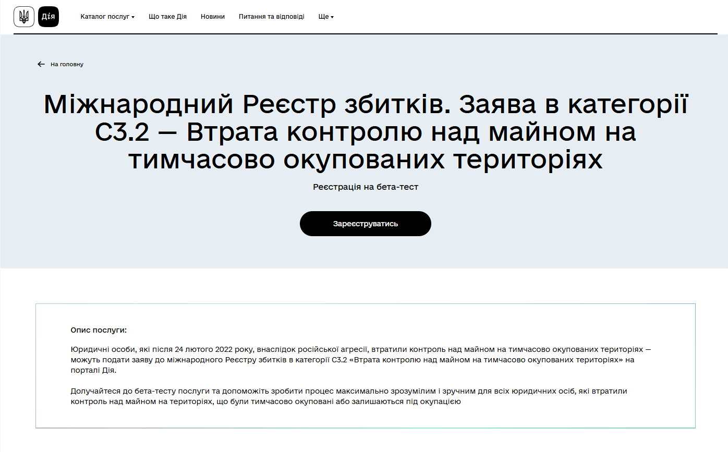The width and height of the screenshot is (728, 452).
Task: Select Що таке Дія in the navigation
Action: click(x=167, y=16)
